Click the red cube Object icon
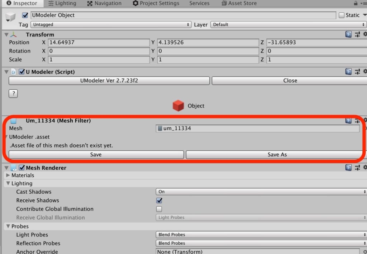This screenshot has height=254, width=367. click(x=178, y=106)
